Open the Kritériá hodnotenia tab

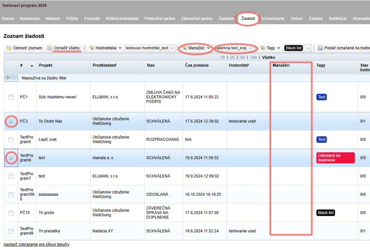(122, 18)
